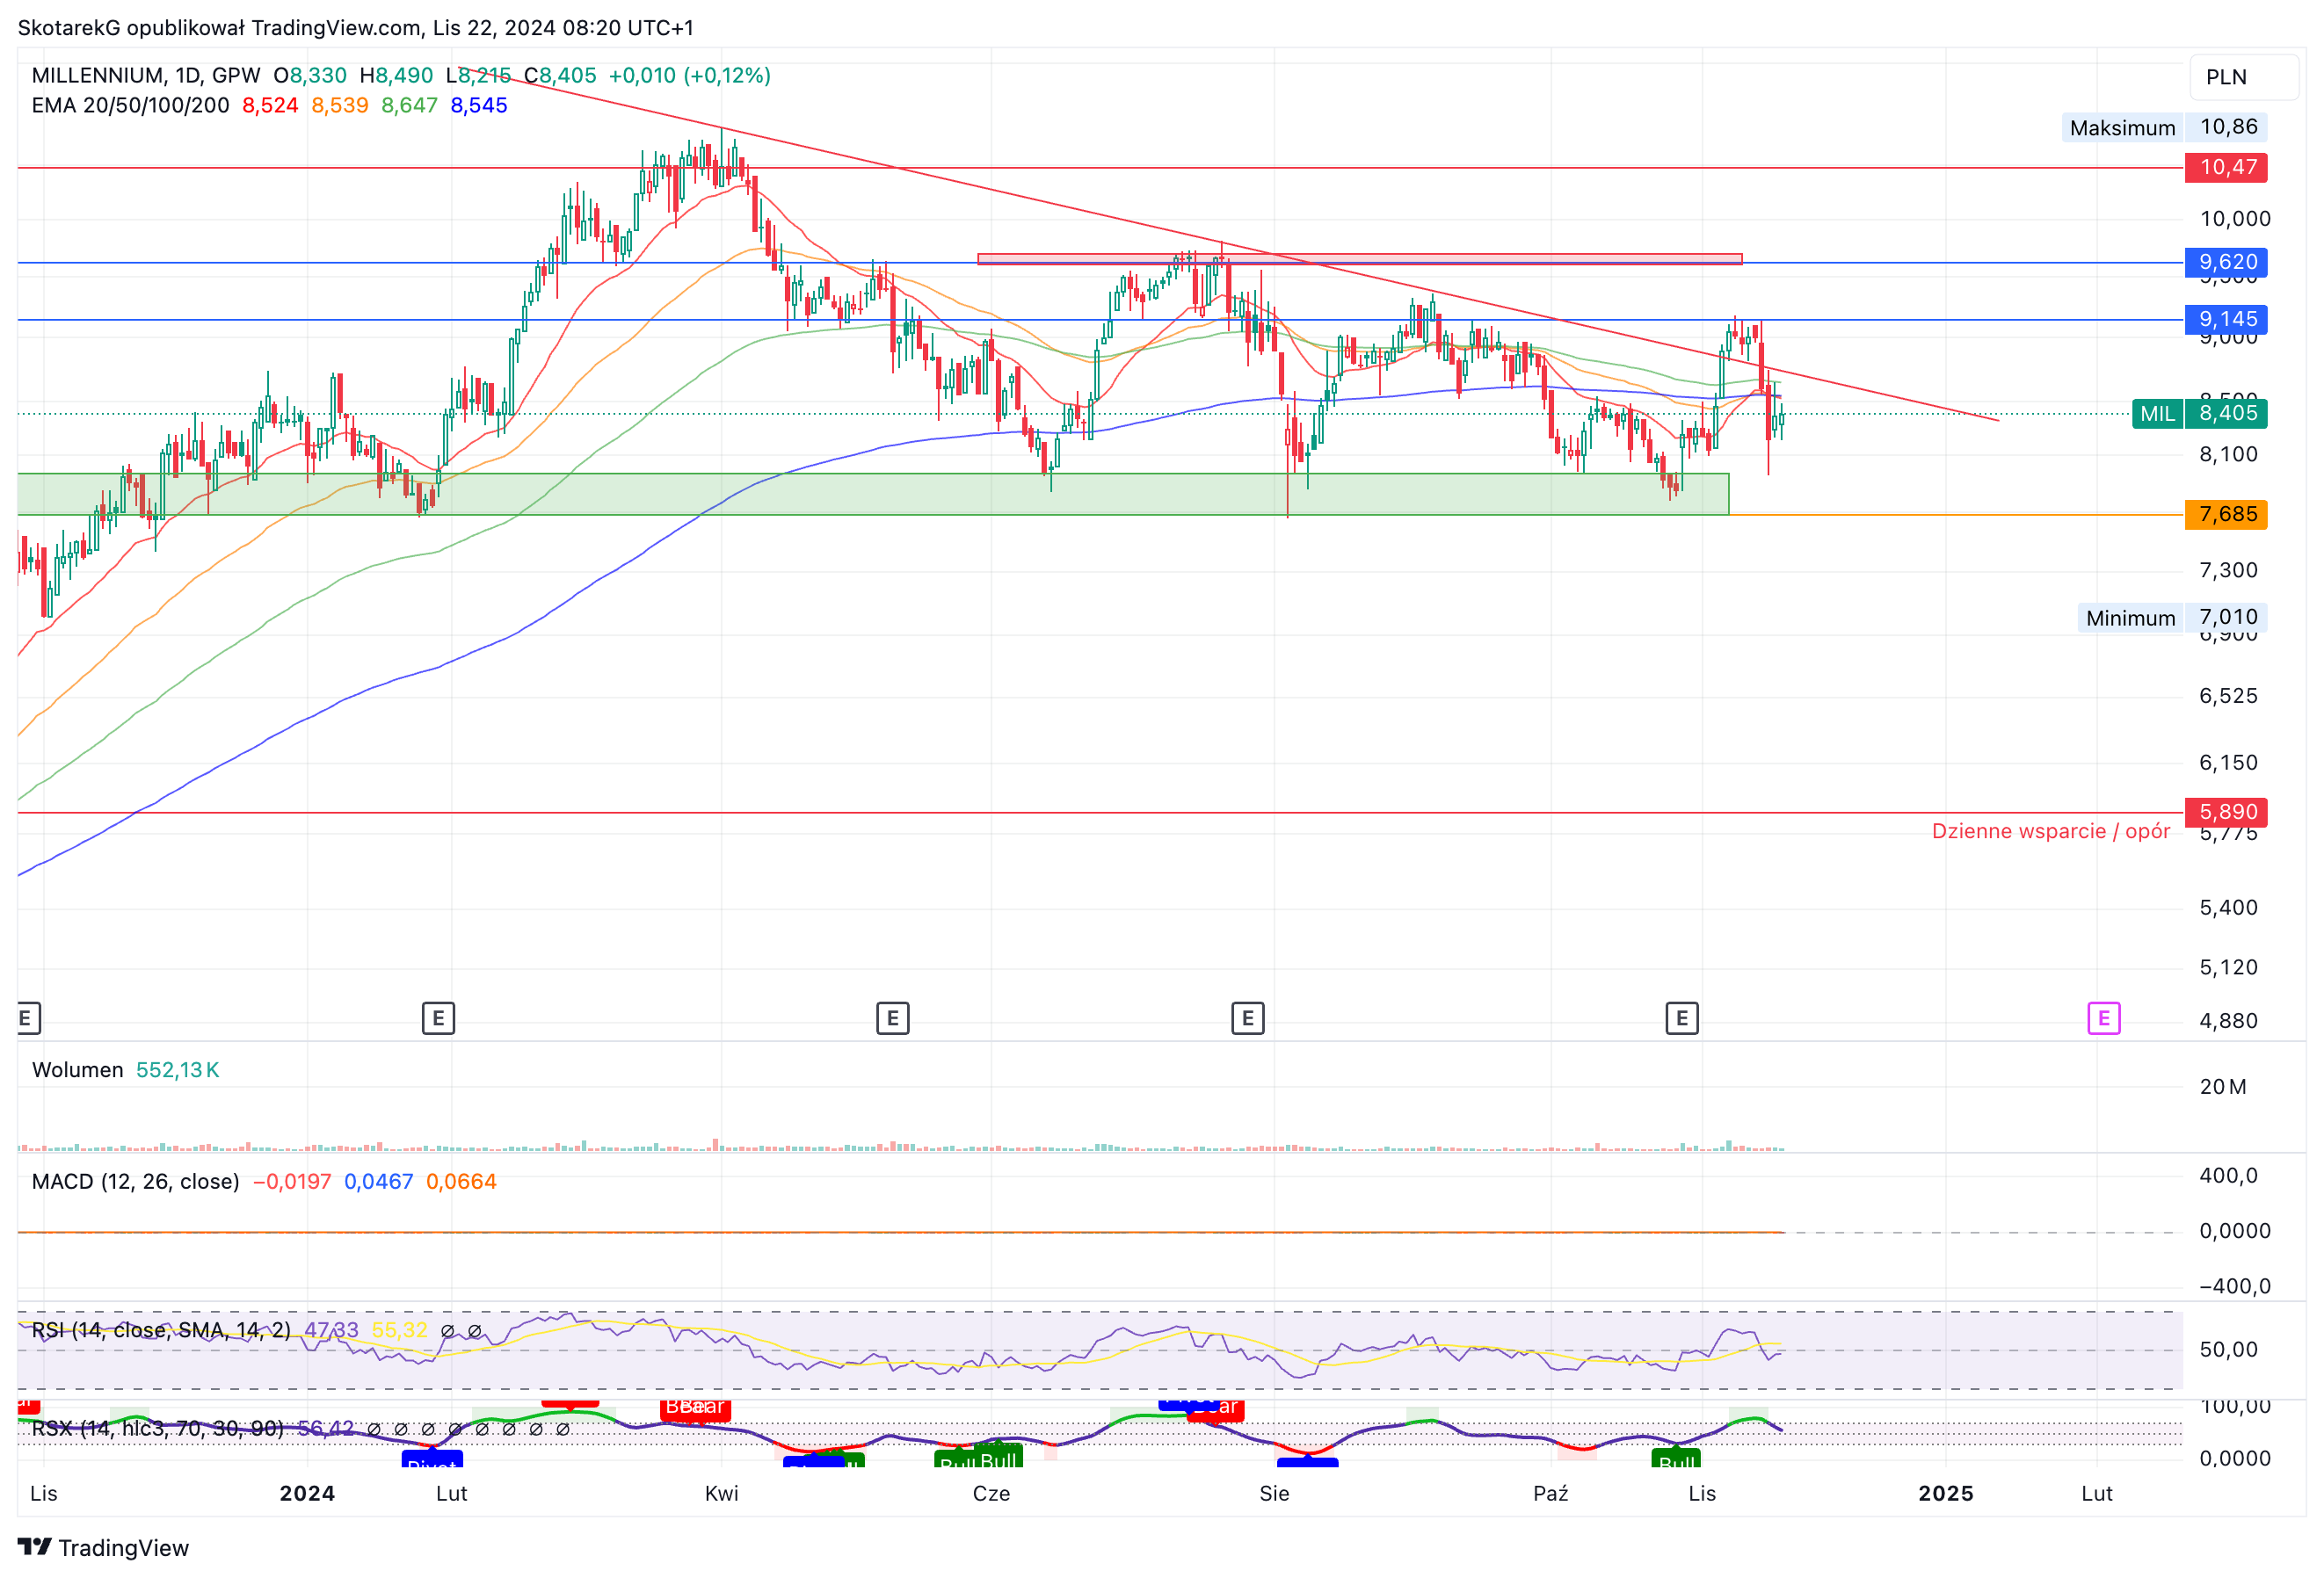
Task: Click the green EMA value 8,647
Action: click(409, 106)
